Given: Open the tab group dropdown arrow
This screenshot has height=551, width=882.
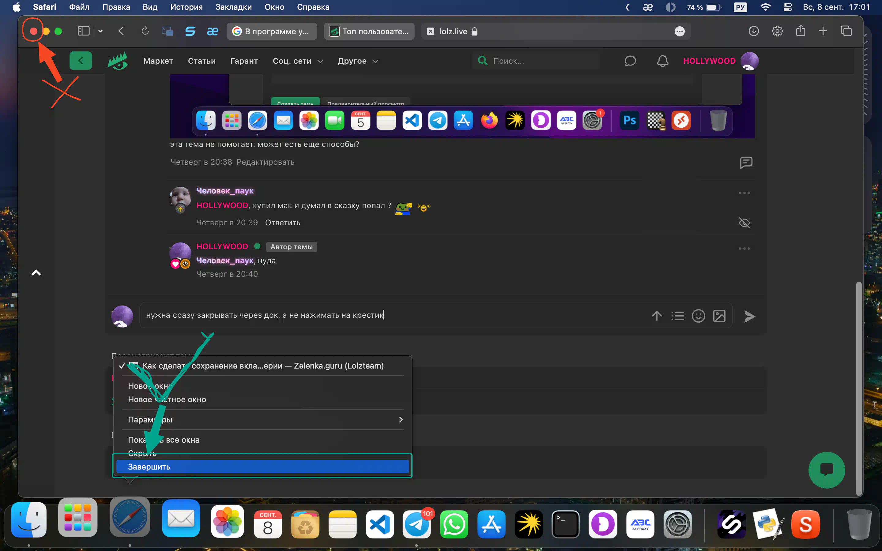Looking at the screenshot, I should pyautogui.click(x=100, y=31).
